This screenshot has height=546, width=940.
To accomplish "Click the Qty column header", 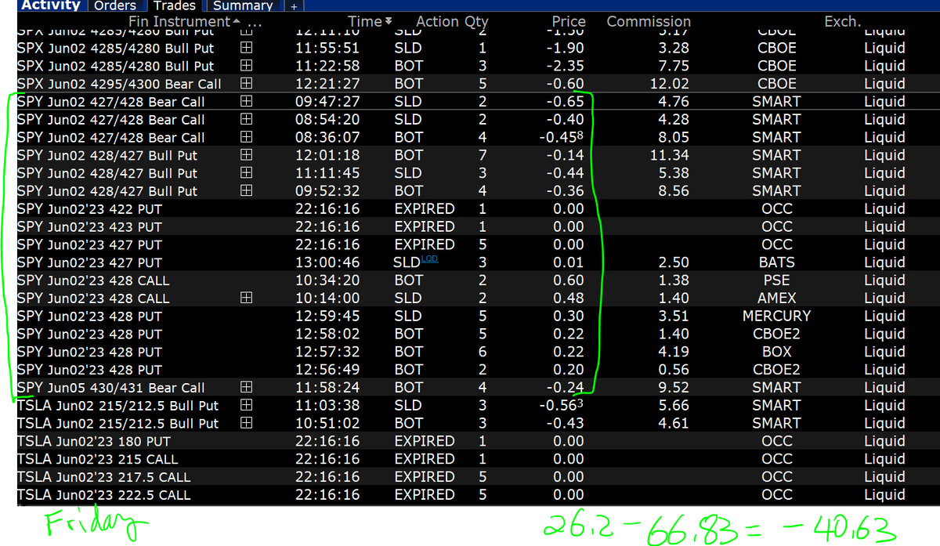I will click(x=476, y=22).
